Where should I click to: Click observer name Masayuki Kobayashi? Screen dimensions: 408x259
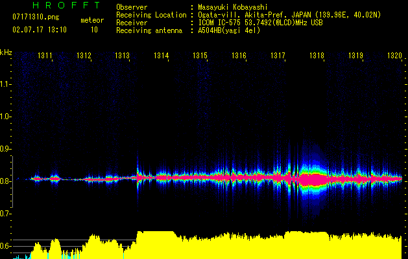[x=233, y=7]
